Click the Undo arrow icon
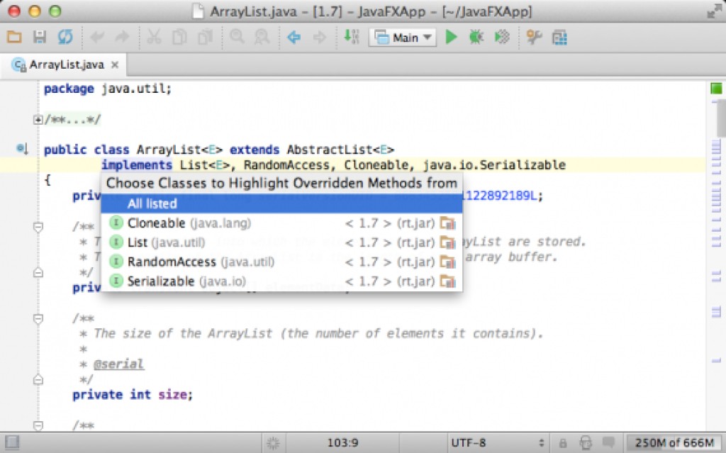Screen dimensions: 726x453 pyautogui.click(x=96, y=37)
